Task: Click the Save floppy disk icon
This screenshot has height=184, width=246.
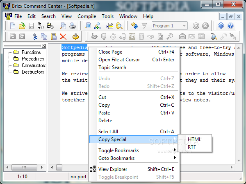Action: coord(32,26)
